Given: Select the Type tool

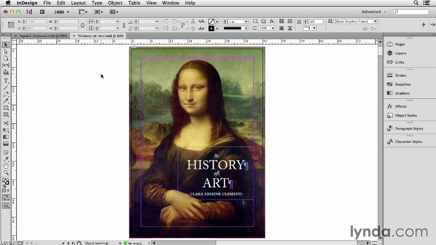Looking at the screenshot, I should click(6, 81).
